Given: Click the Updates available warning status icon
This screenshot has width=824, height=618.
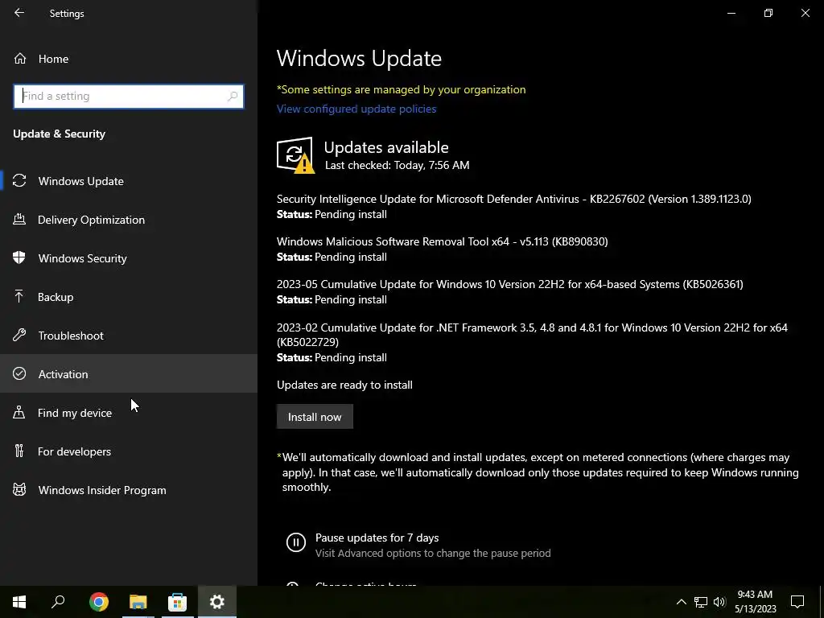Looking at the screenshot, I should click(x=295, y=155).
